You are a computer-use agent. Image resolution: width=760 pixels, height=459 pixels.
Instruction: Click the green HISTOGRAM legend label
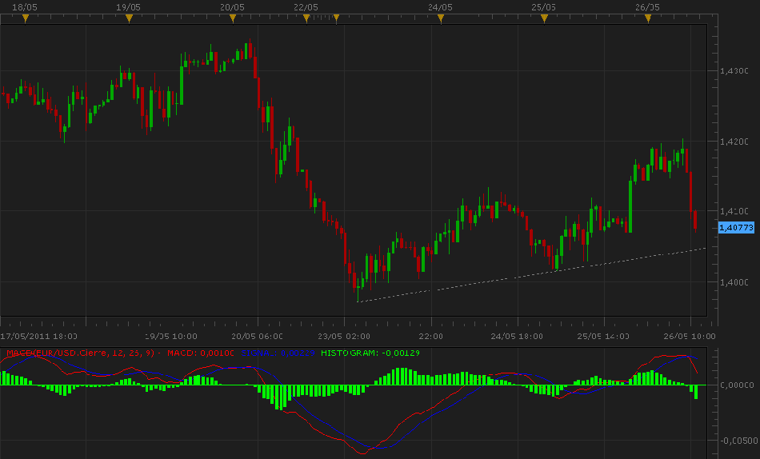tap(371, 353)
